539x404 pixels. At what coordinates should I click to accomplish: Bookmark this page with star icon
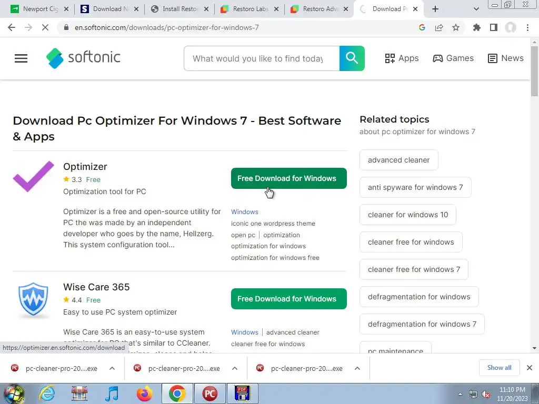[x=456, y=27]
